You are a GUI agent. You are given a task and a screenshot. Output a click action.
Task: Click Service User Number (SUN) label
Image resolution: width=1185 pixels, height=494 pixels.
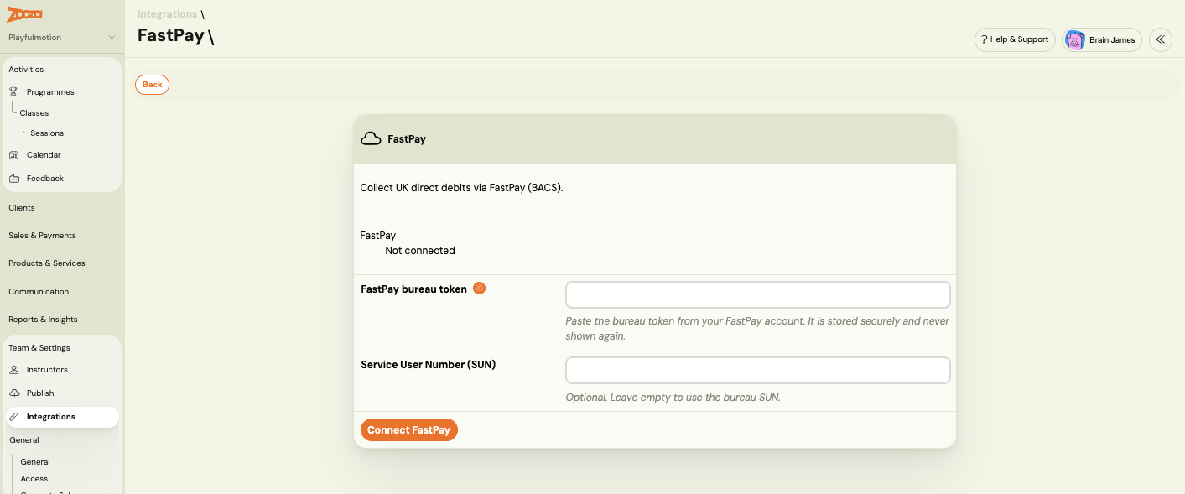click(x=429, y=365)
